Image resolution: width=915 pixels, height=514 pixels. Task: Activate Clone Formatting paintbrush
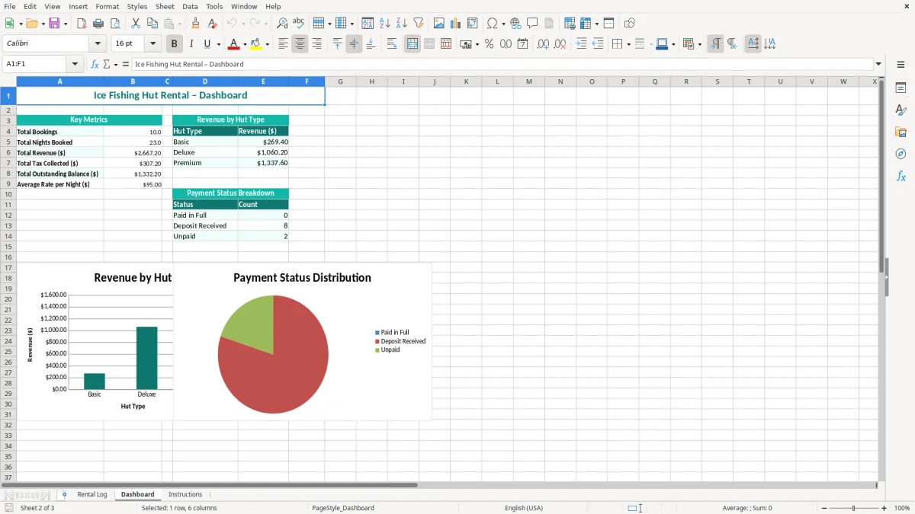coord(196,24)
